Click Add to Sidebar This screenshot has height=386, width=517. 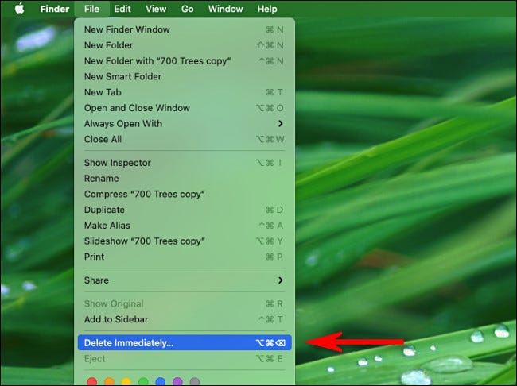click(x=116, y=319)
